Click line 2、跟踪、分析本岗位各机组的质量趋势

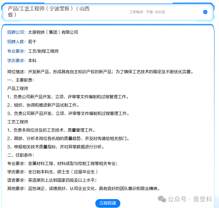(x=68, y=138)
